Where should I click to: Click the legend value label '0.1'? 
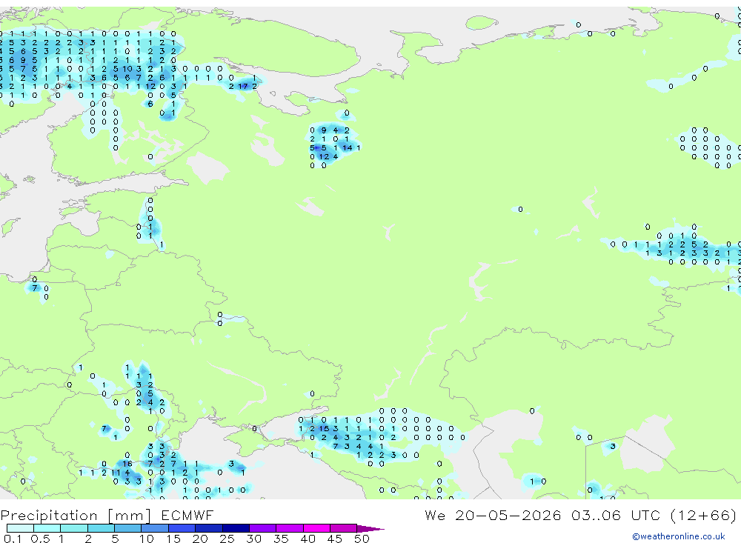click(13, 539)
